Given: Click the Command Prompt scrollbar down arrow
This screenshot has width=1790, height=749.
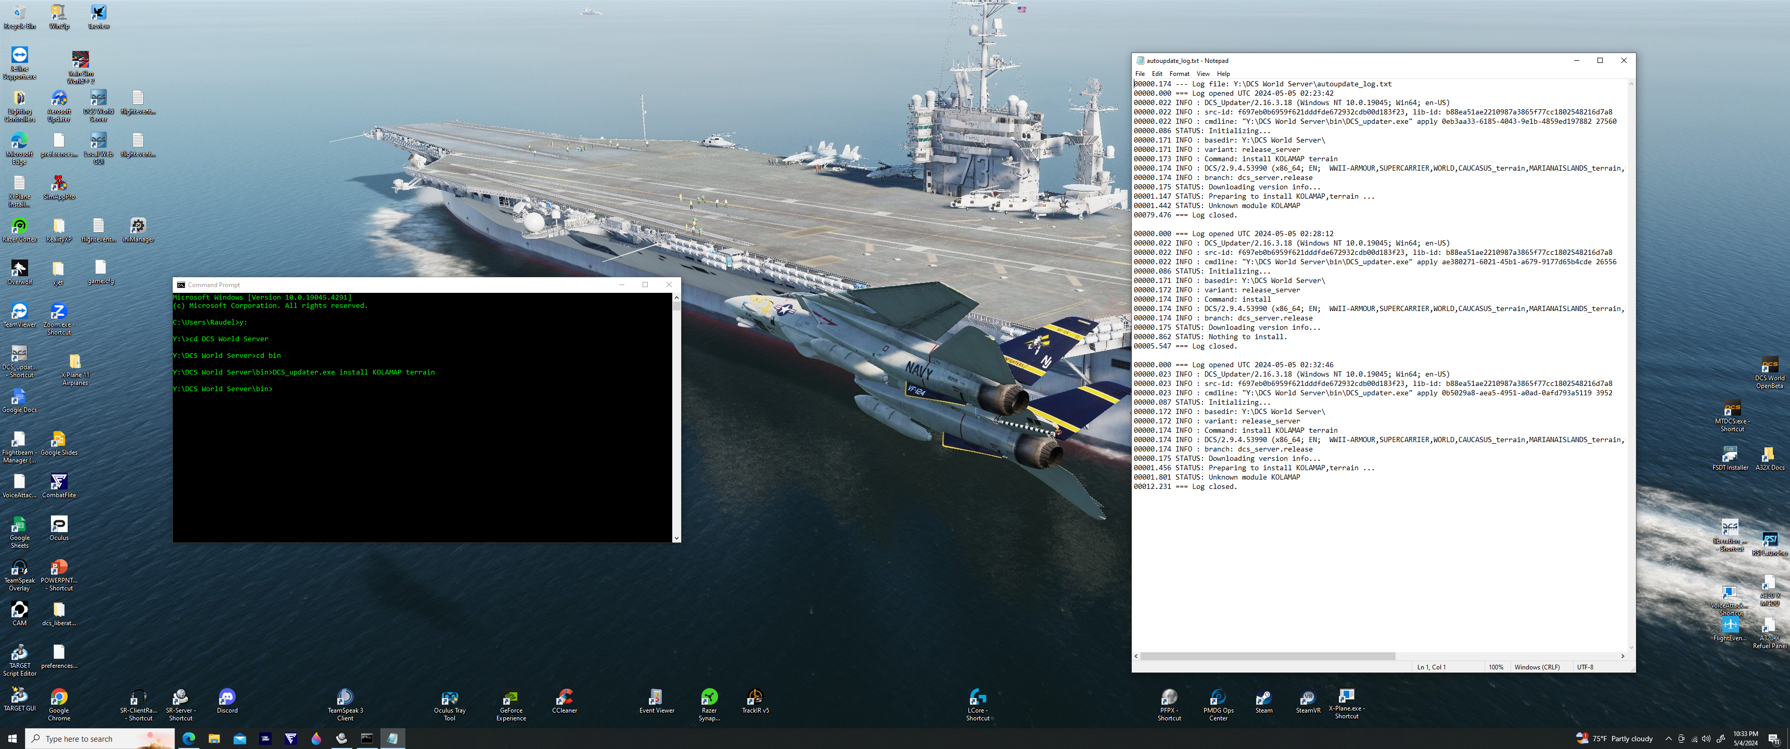Looking at the screenshot, I should (676, 538).
